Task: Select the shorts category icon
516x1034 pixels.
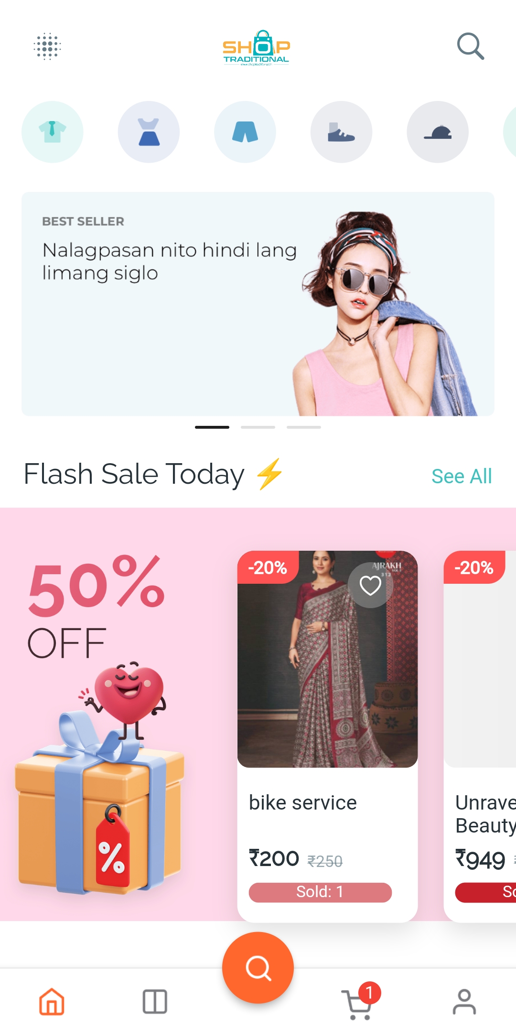Action: pyautogui.click(x=245, y=132)
